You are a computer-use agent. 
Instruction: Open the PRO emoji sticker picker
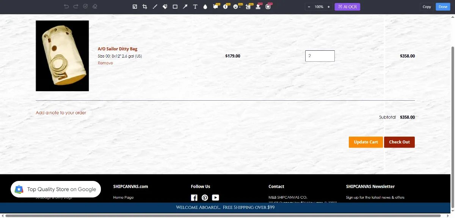click(x=237, y=6)
